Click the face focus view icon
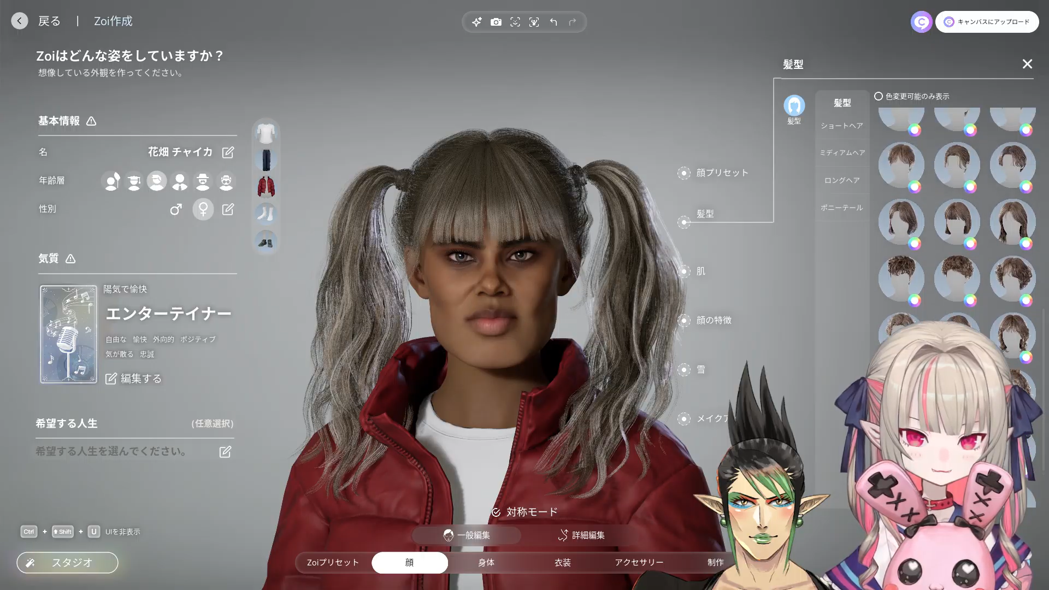Image resolution: width=1049 pixels, height=590 pixels. coord(515,22)
